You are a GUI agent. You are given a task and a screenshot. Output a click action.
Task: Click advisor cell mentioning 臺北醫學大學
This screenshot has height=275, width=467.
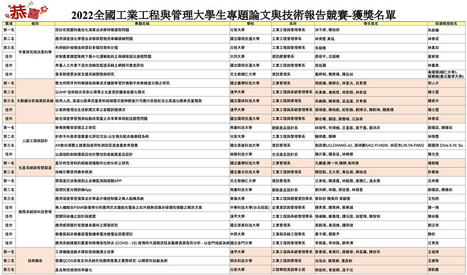tap(446, 74)
